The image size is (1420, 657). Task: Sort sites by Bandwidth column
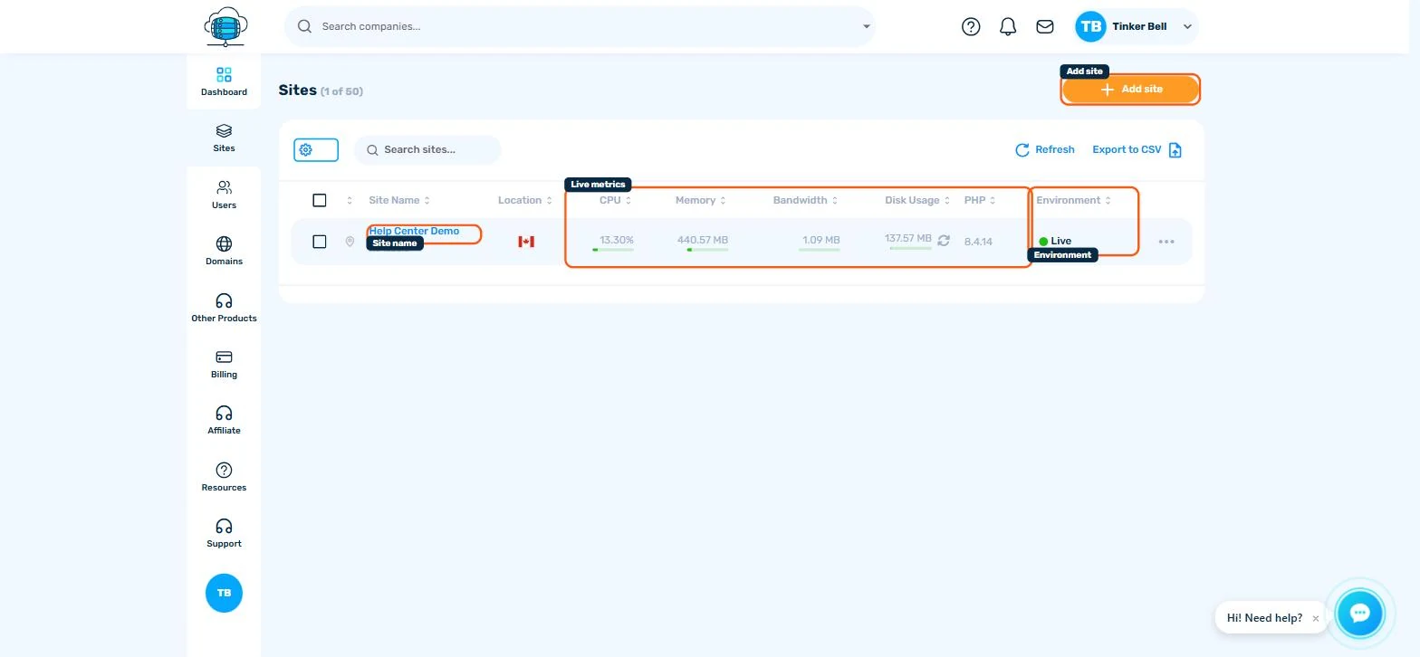(806, 200)
